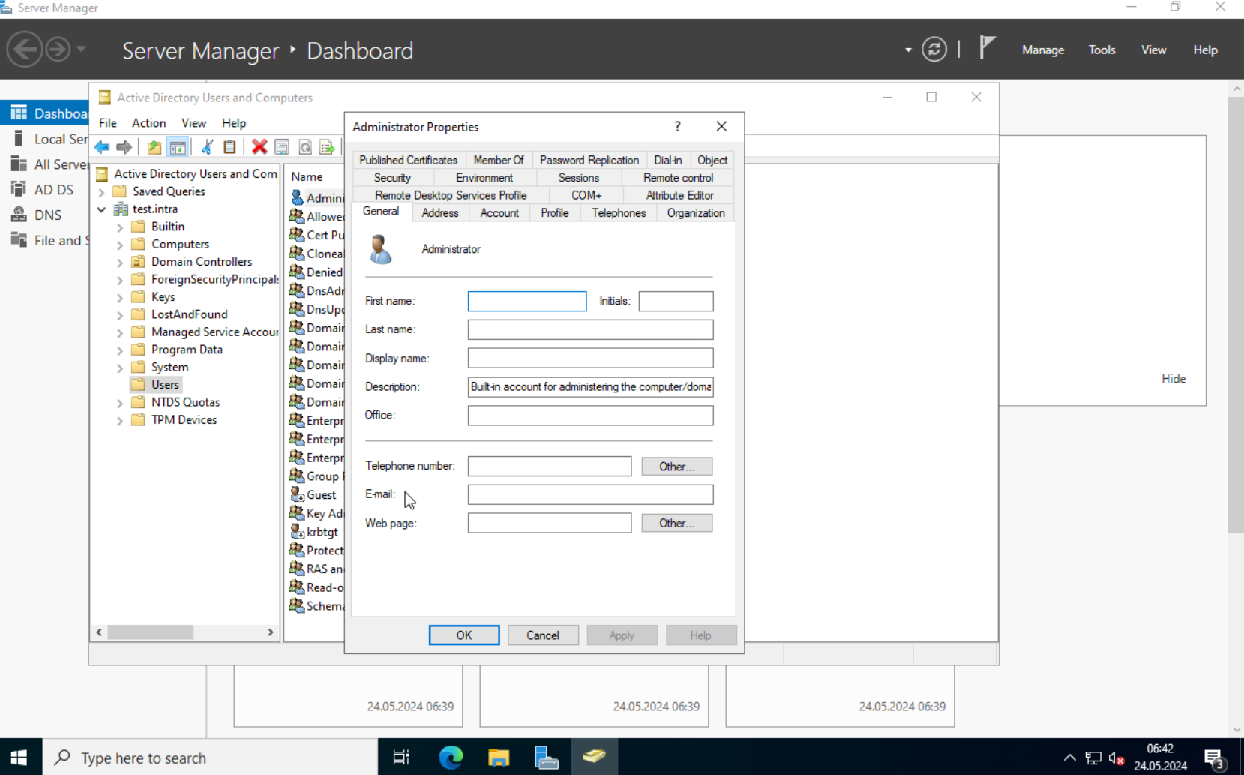Select the krbtgt user icon in list
Screen dimensions: 1244x775
[297, 532]
